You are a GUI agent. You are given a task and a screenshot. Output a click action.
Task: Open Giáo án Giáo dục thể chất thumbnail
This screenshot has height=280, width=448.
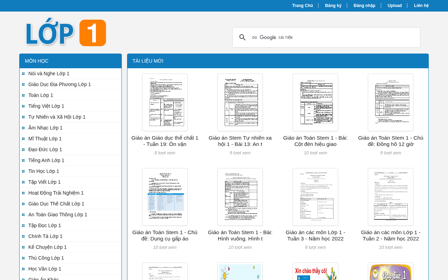coord(165,102)
